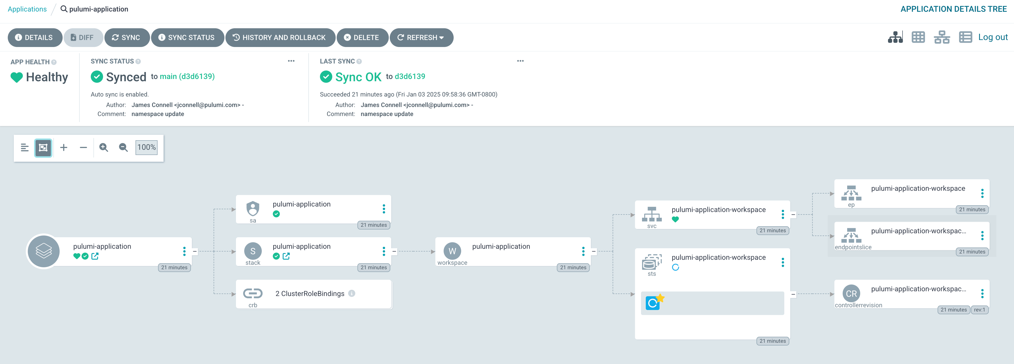Switch to the pods grid view icon
This screenshot has width=1014, height=364.
click(918, 37)
